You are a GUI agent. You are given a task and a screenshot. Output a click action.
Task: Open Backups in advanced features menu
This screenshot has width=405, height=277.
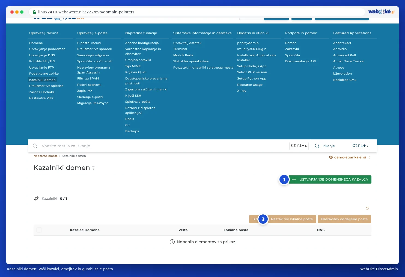click(132, 131)
